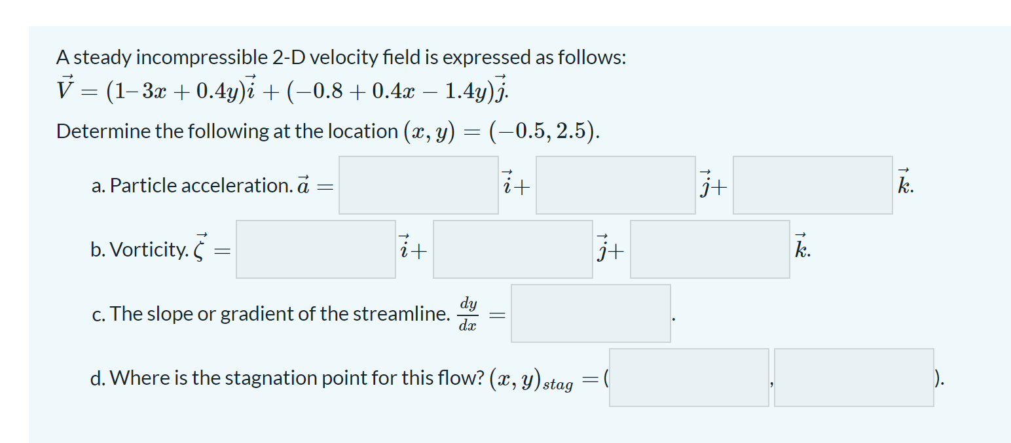Click the streamline slope dy/dx answer box
Viewport: 1011px width, 443px height.
[590, 313]
